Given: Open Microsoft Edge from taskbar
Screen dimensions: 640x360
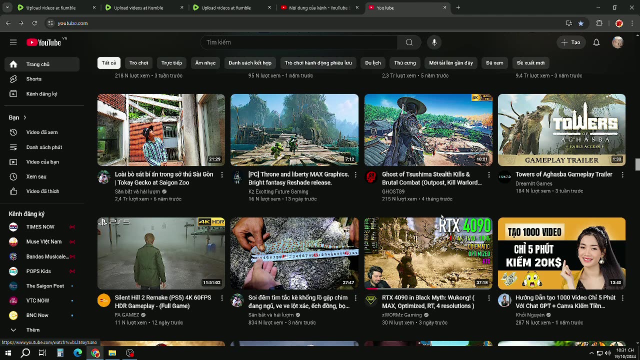Looking at the screenshot, I should tap(77, 353).
